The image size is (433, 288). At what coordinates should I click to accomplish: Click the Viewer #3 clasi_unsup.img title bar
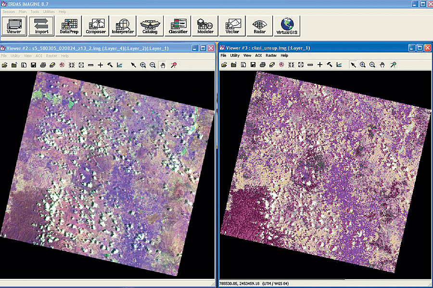(x=325, y=48)
